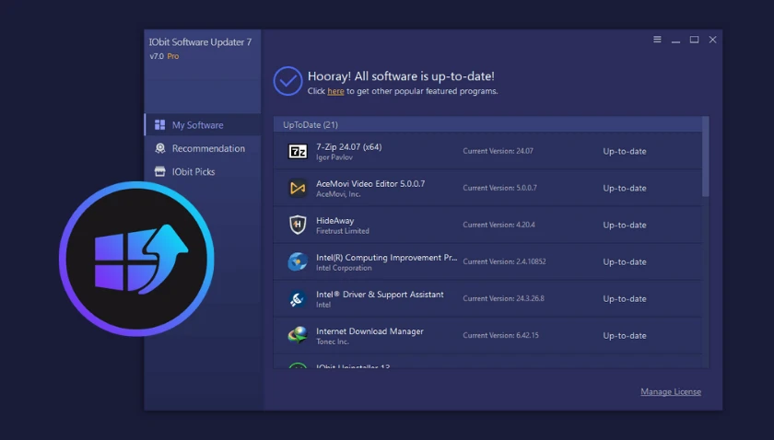This screenshot has width=774, height=440.
Task: Select the AceMovi Video Editor 5.0.0.7 name
Action: click(x=370, y=183)
